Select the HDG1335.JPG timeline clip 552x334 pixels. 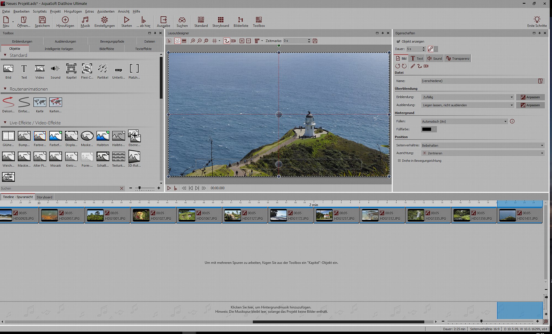click(428, 215)
